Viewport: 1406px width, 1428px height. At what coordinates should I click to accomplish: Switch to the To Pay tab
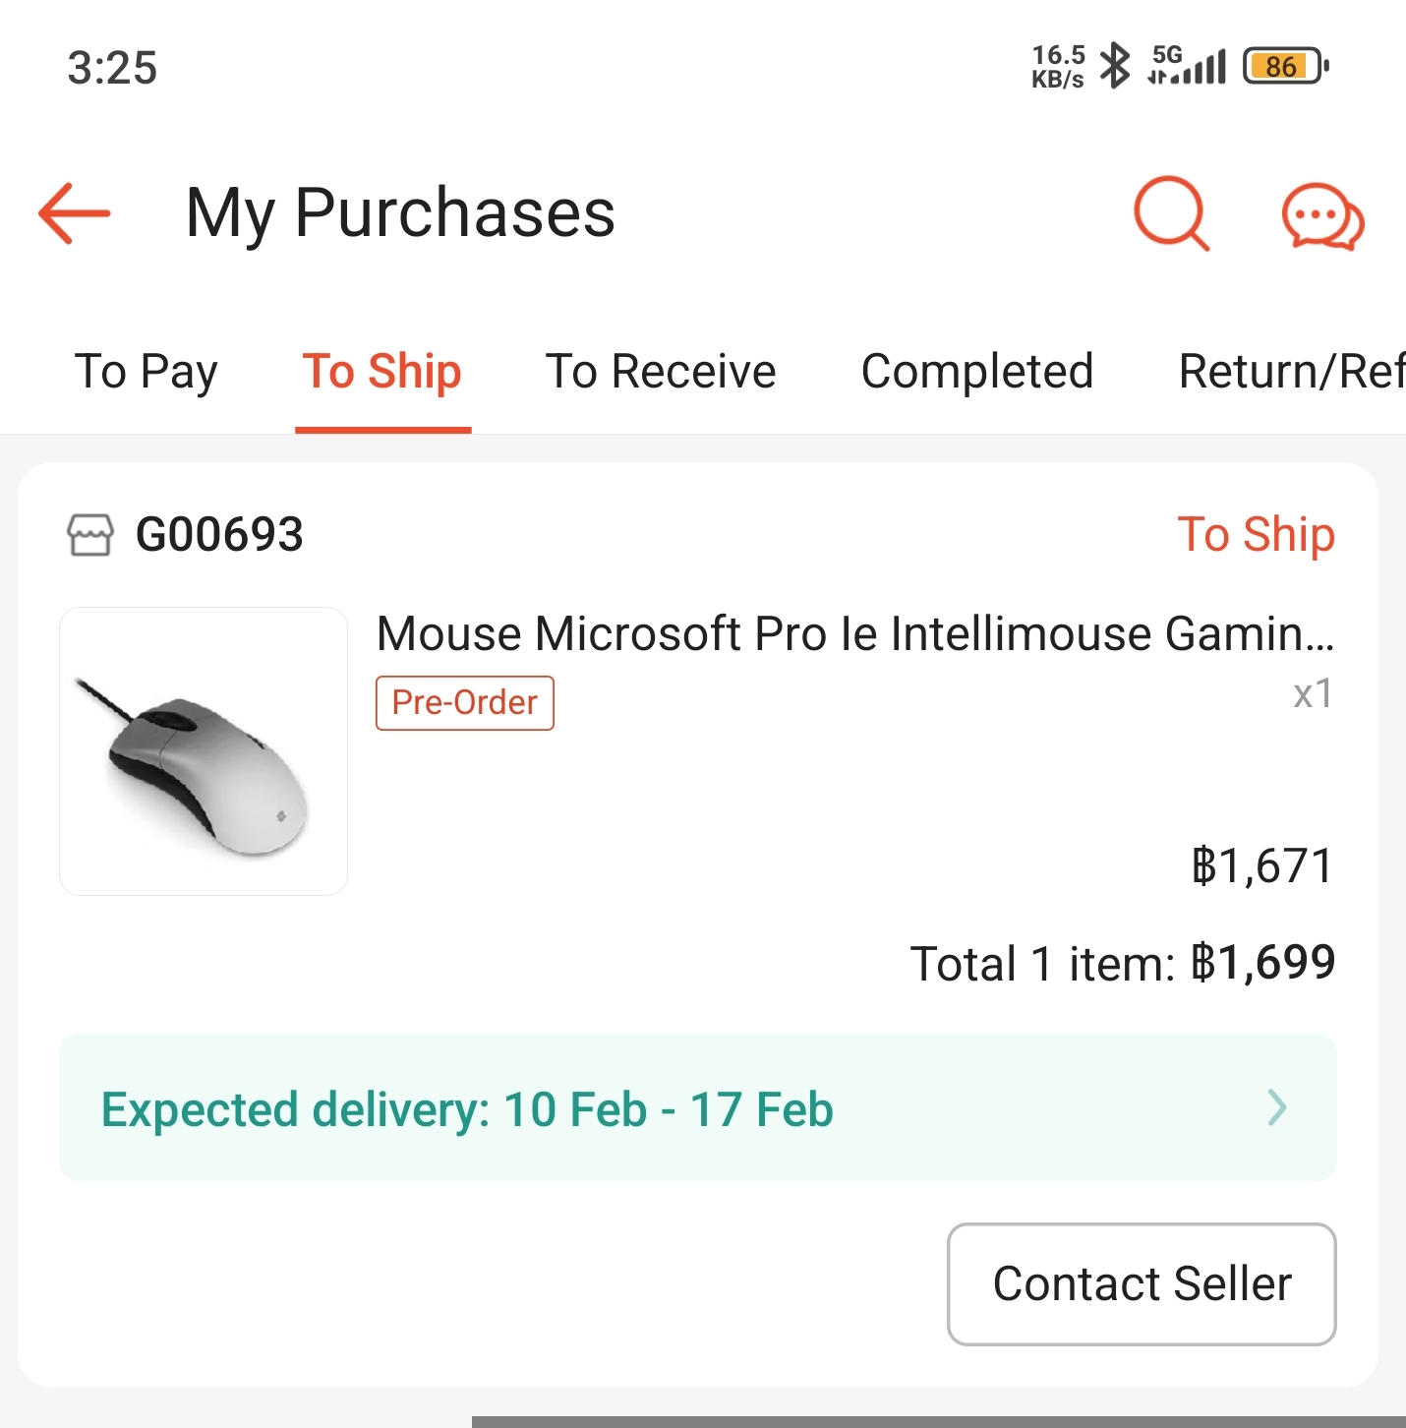[146, 372]
